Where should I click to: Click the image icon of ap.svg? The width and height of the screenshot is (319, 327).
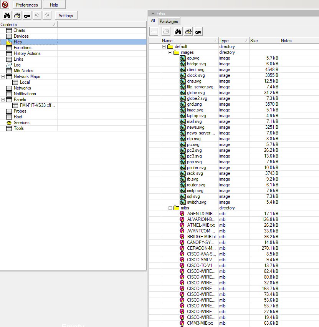click(x=183, y=58)
